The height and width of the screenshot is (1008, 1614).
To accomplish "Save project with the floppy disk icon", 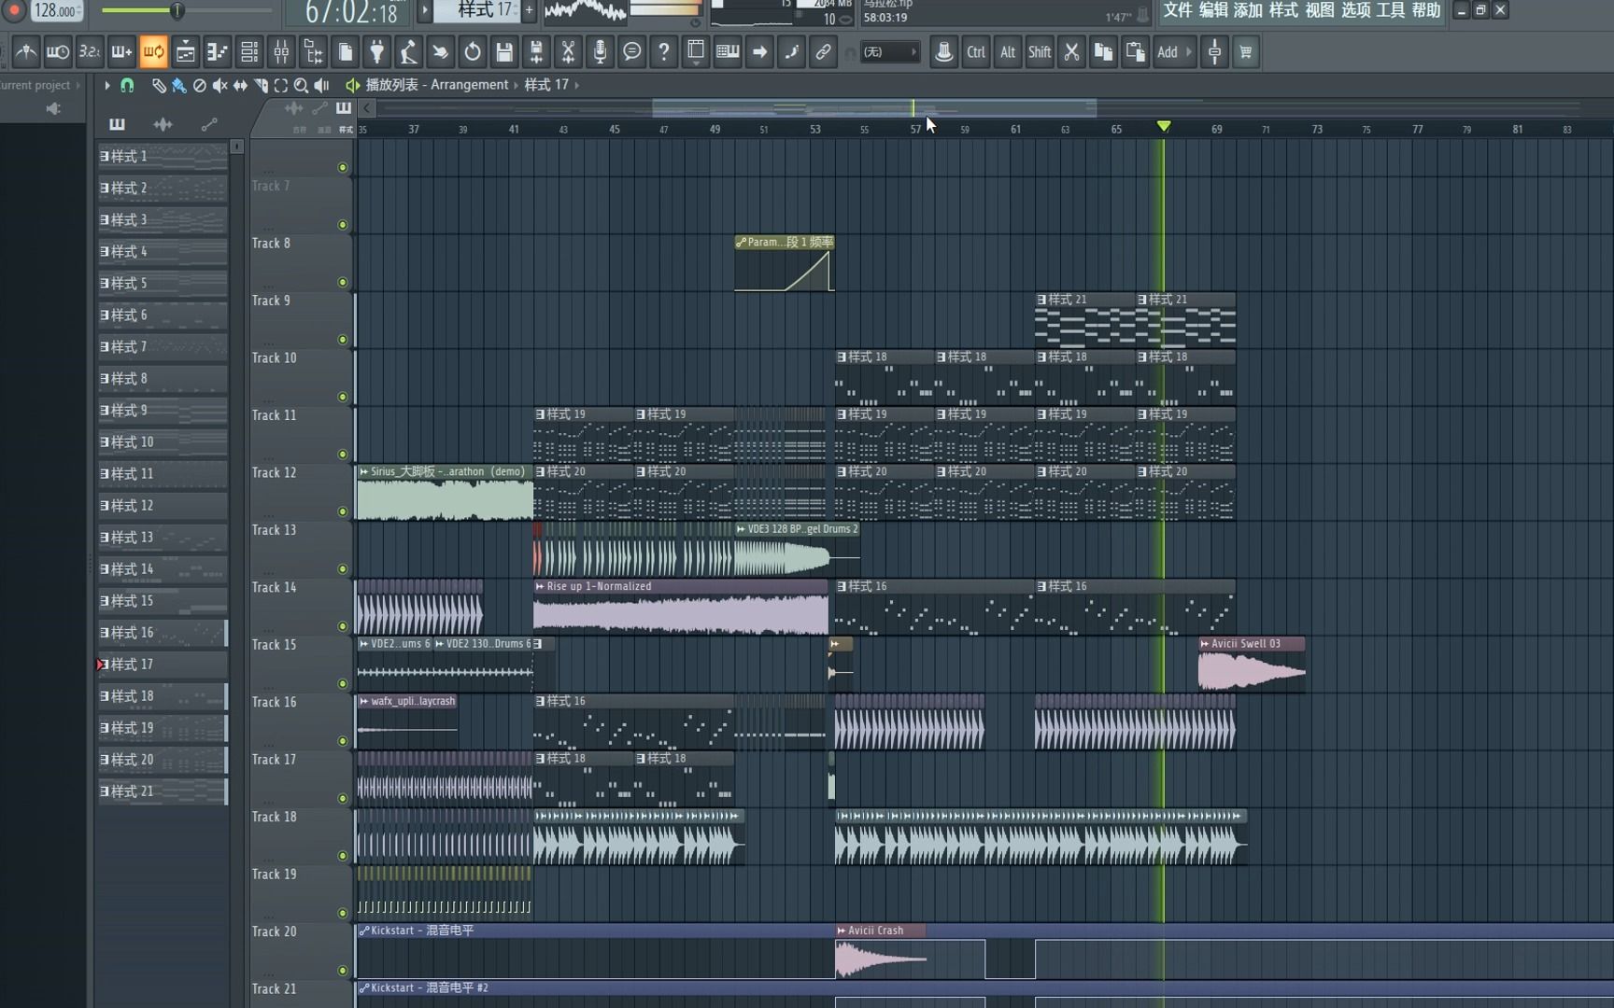I will pos(504,52).
